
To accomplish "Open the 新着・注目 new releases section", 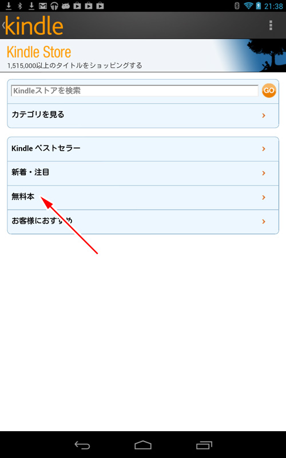I will tap(143, 173).
